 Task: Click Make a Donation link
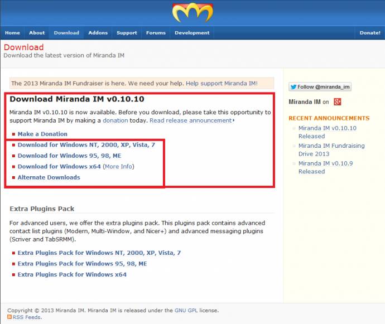click(42, 134)
